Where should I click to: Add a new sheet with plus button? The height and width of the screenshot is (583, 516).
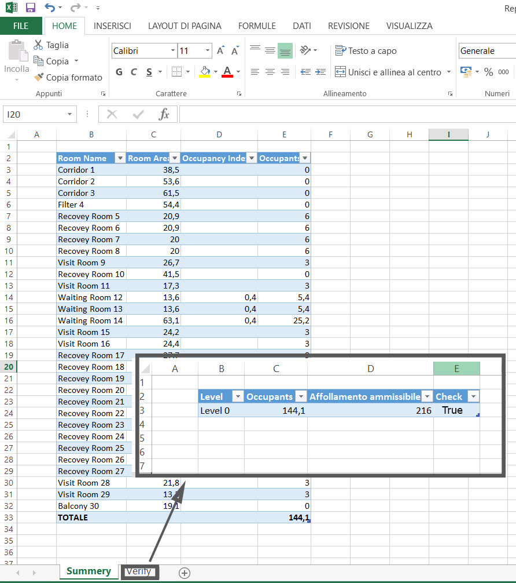[185, 573]
